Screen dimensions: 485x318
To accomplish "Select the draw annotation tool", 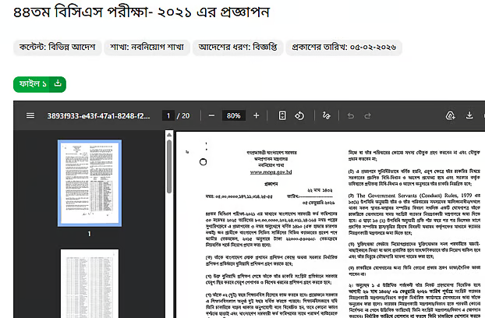I will [326, 115].
